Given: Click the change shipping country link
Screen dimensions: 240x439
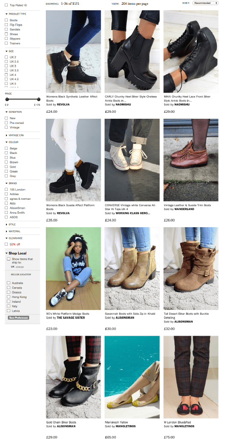Looking at the screenshot, I should point(20,267).
